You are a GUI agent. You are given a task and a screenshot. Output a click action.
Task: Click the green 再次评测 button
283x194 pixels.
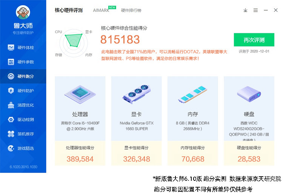click(x=254, y=40)
